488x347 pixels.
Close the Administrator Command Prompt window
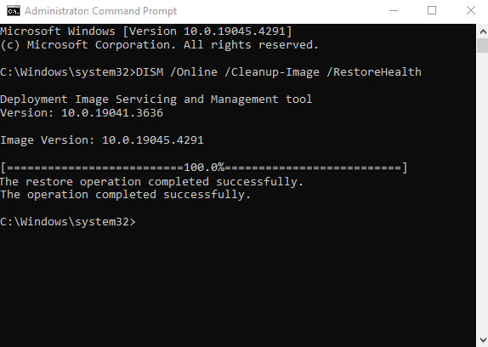click(x=471, y=10)
